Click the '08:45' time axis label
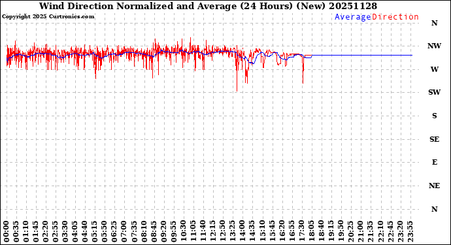451x245 pixels. tap(154, 232)
